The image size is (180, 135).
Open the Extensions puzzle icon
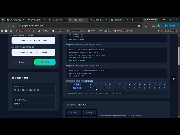click(x=146, y=26)
